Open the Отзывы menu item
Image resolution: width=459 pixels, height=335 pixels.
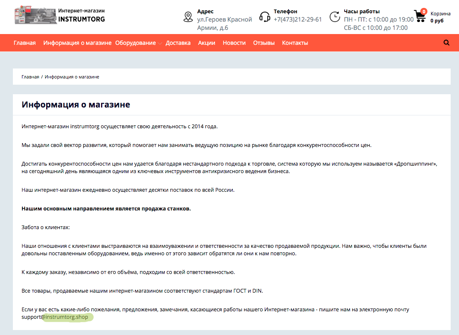point(264,43)
